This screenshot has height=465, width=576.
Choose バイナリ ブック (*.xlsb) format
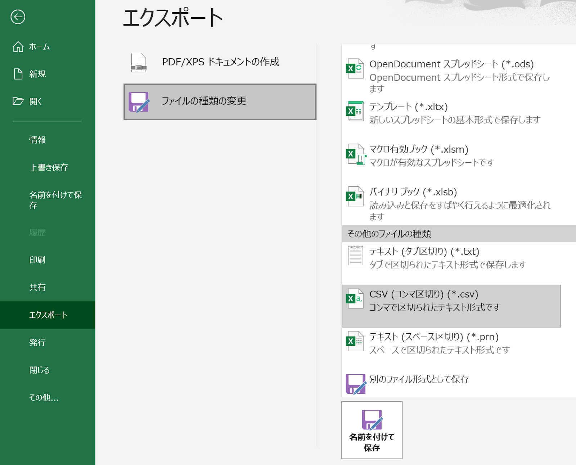click(451, 203)
